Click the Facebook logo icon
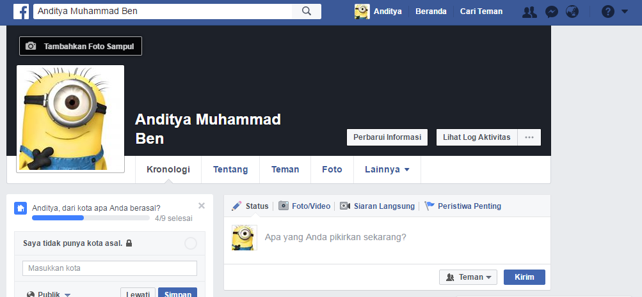 21,11
